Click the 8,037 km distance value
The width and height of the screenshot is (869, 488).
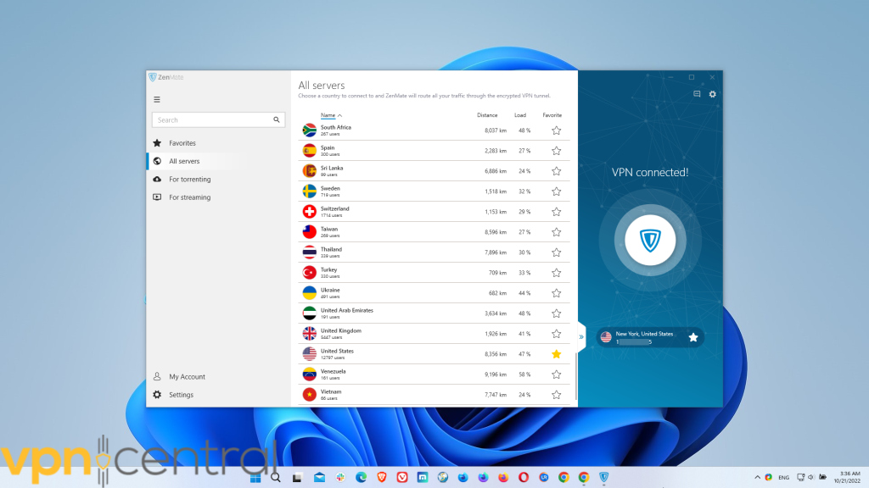coord(496,130)
